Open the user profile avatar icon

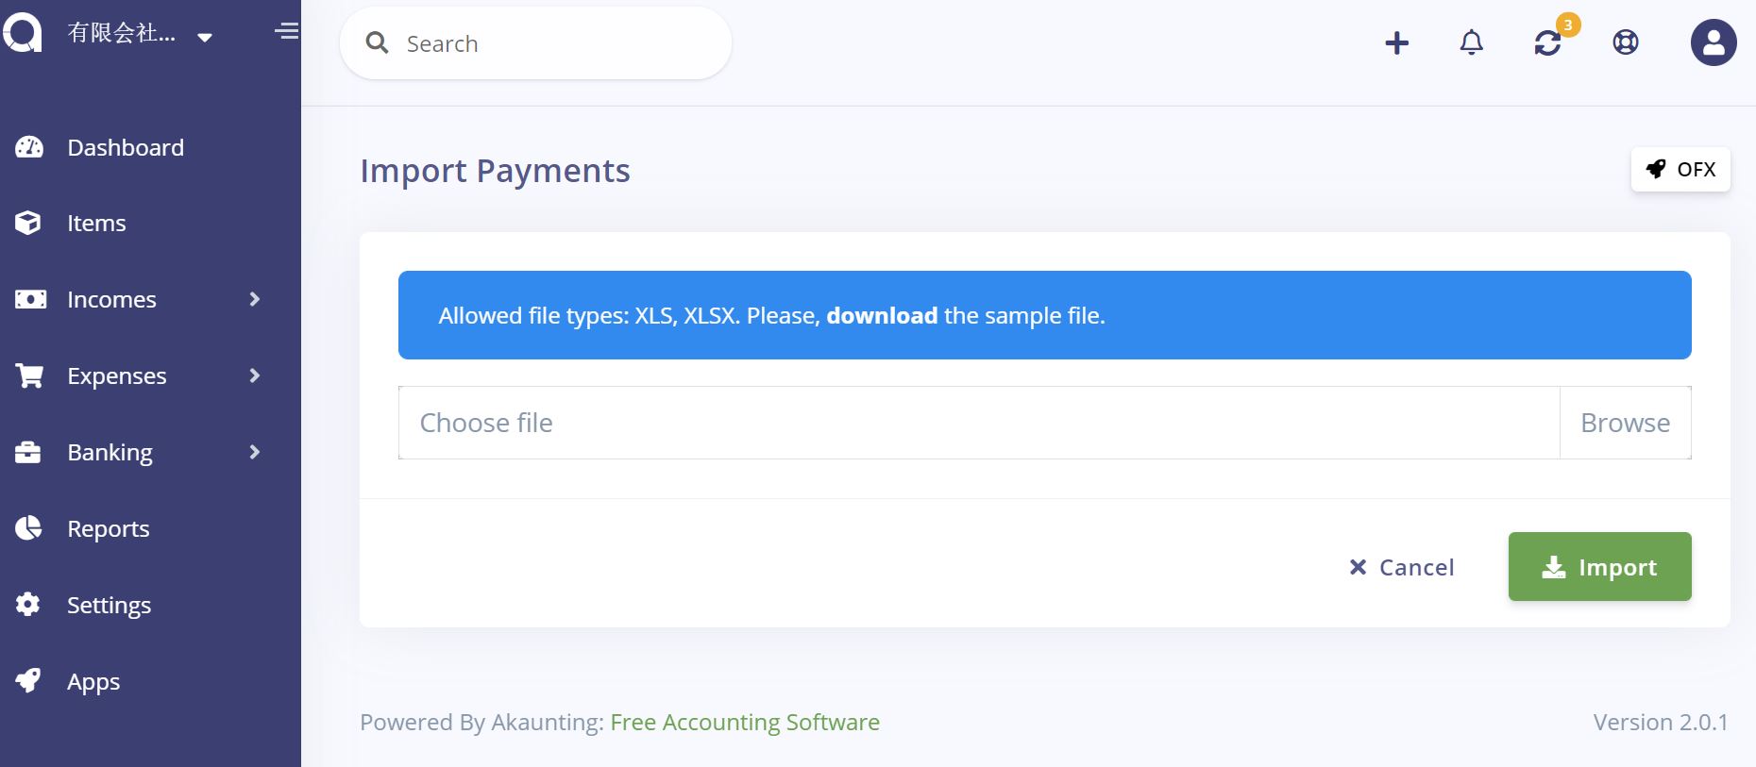pyautogui.click(x=1713, y=42)
